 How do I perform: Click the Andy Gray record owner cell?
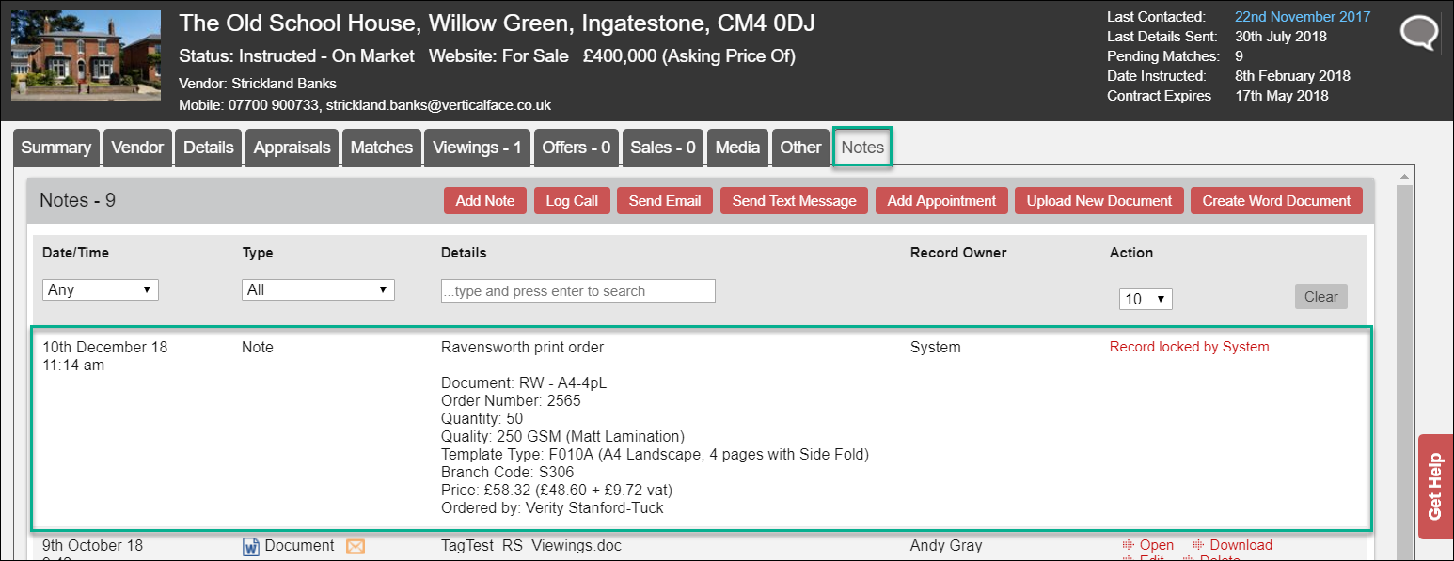[946, 546]
